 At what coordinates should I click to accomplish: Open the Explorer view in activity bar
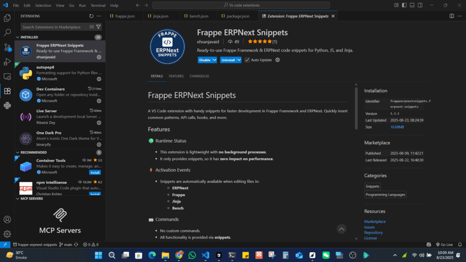(x=7, y=18)
